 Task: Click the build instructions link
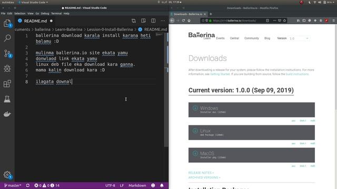[x=297, y=74]
